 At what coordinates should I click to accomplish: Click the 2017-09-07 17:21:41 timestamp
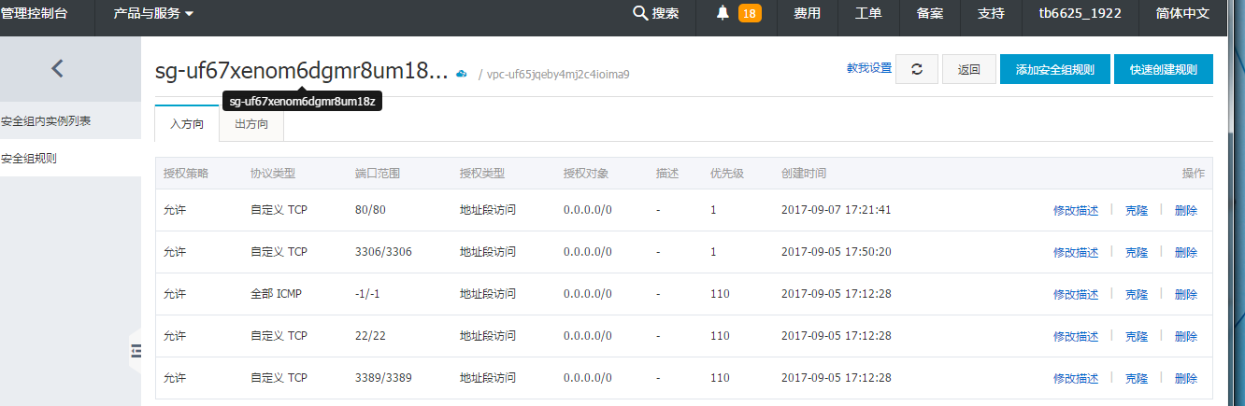click(x=836, y=210)
